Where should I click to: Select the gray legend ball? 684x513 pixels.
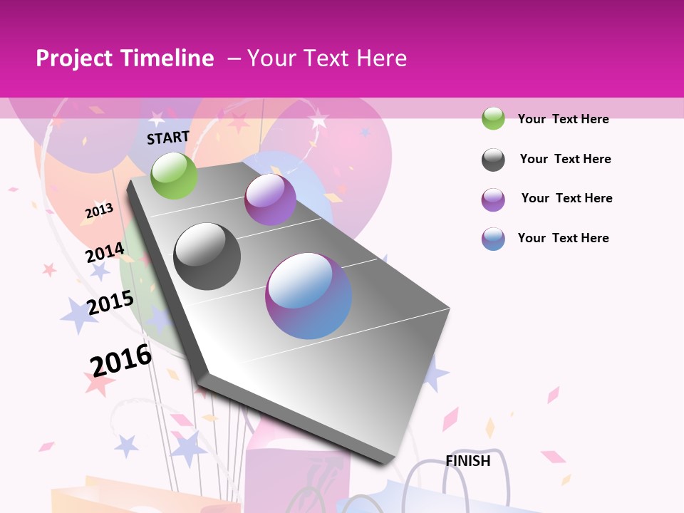(493, 160)
